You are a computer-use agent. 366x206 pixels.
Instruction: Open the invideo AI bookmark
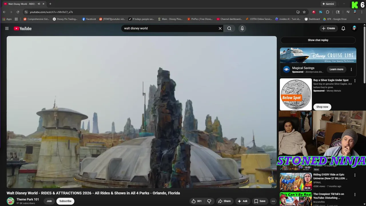pyautogui.click(x=288, y=19)
